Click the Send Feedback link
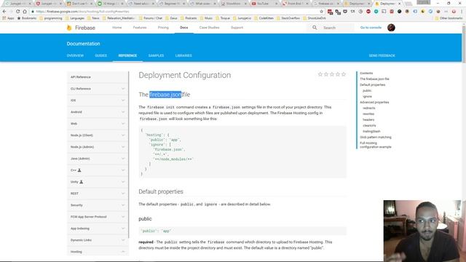The width and height of the screenshot is (466, 262). tap(382, 55)
